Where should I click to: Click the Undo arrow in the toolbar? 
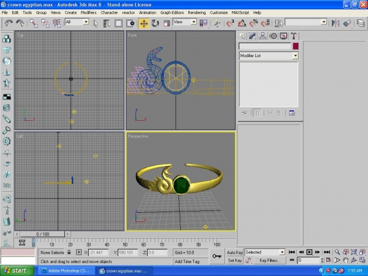[9, 23]
